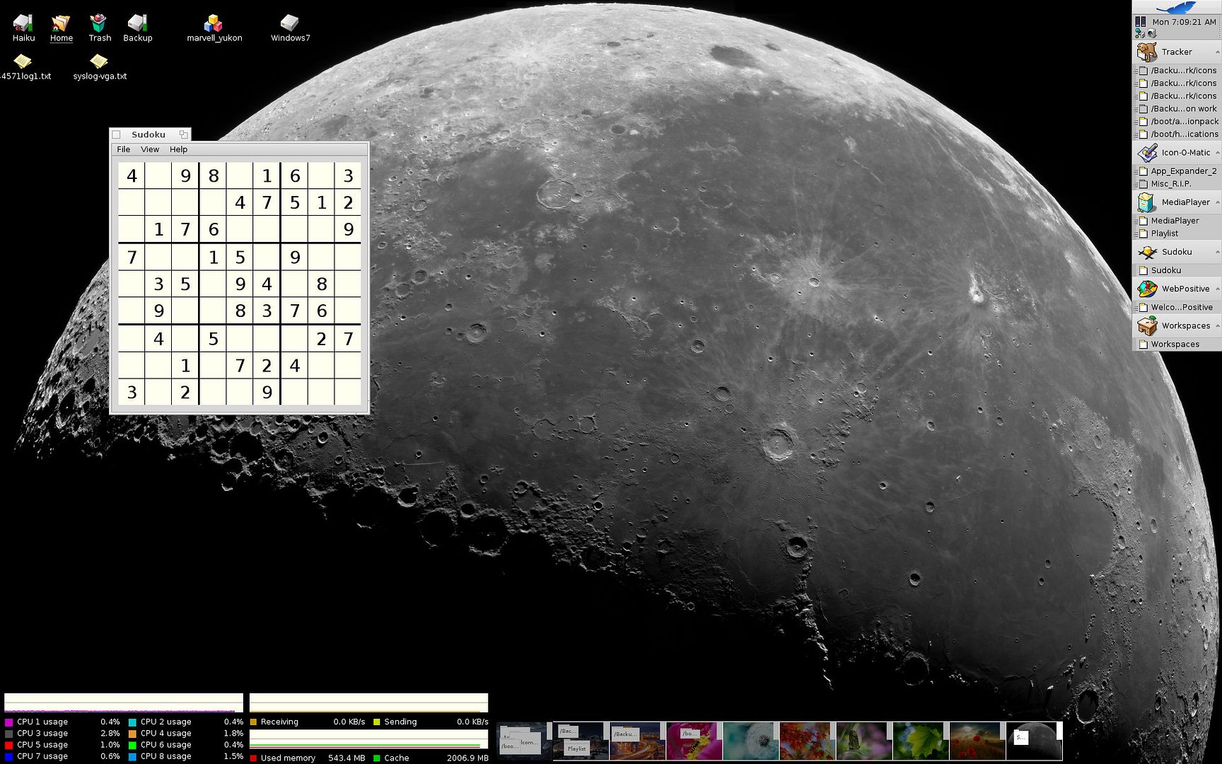This screenshot has height=764, width=1222.
Task: Open the File menu in Sudoku
Action: tap(124, 149)
